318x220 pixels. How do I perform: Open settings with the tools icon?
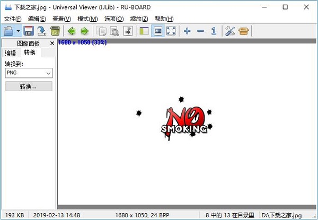[229, 31]
